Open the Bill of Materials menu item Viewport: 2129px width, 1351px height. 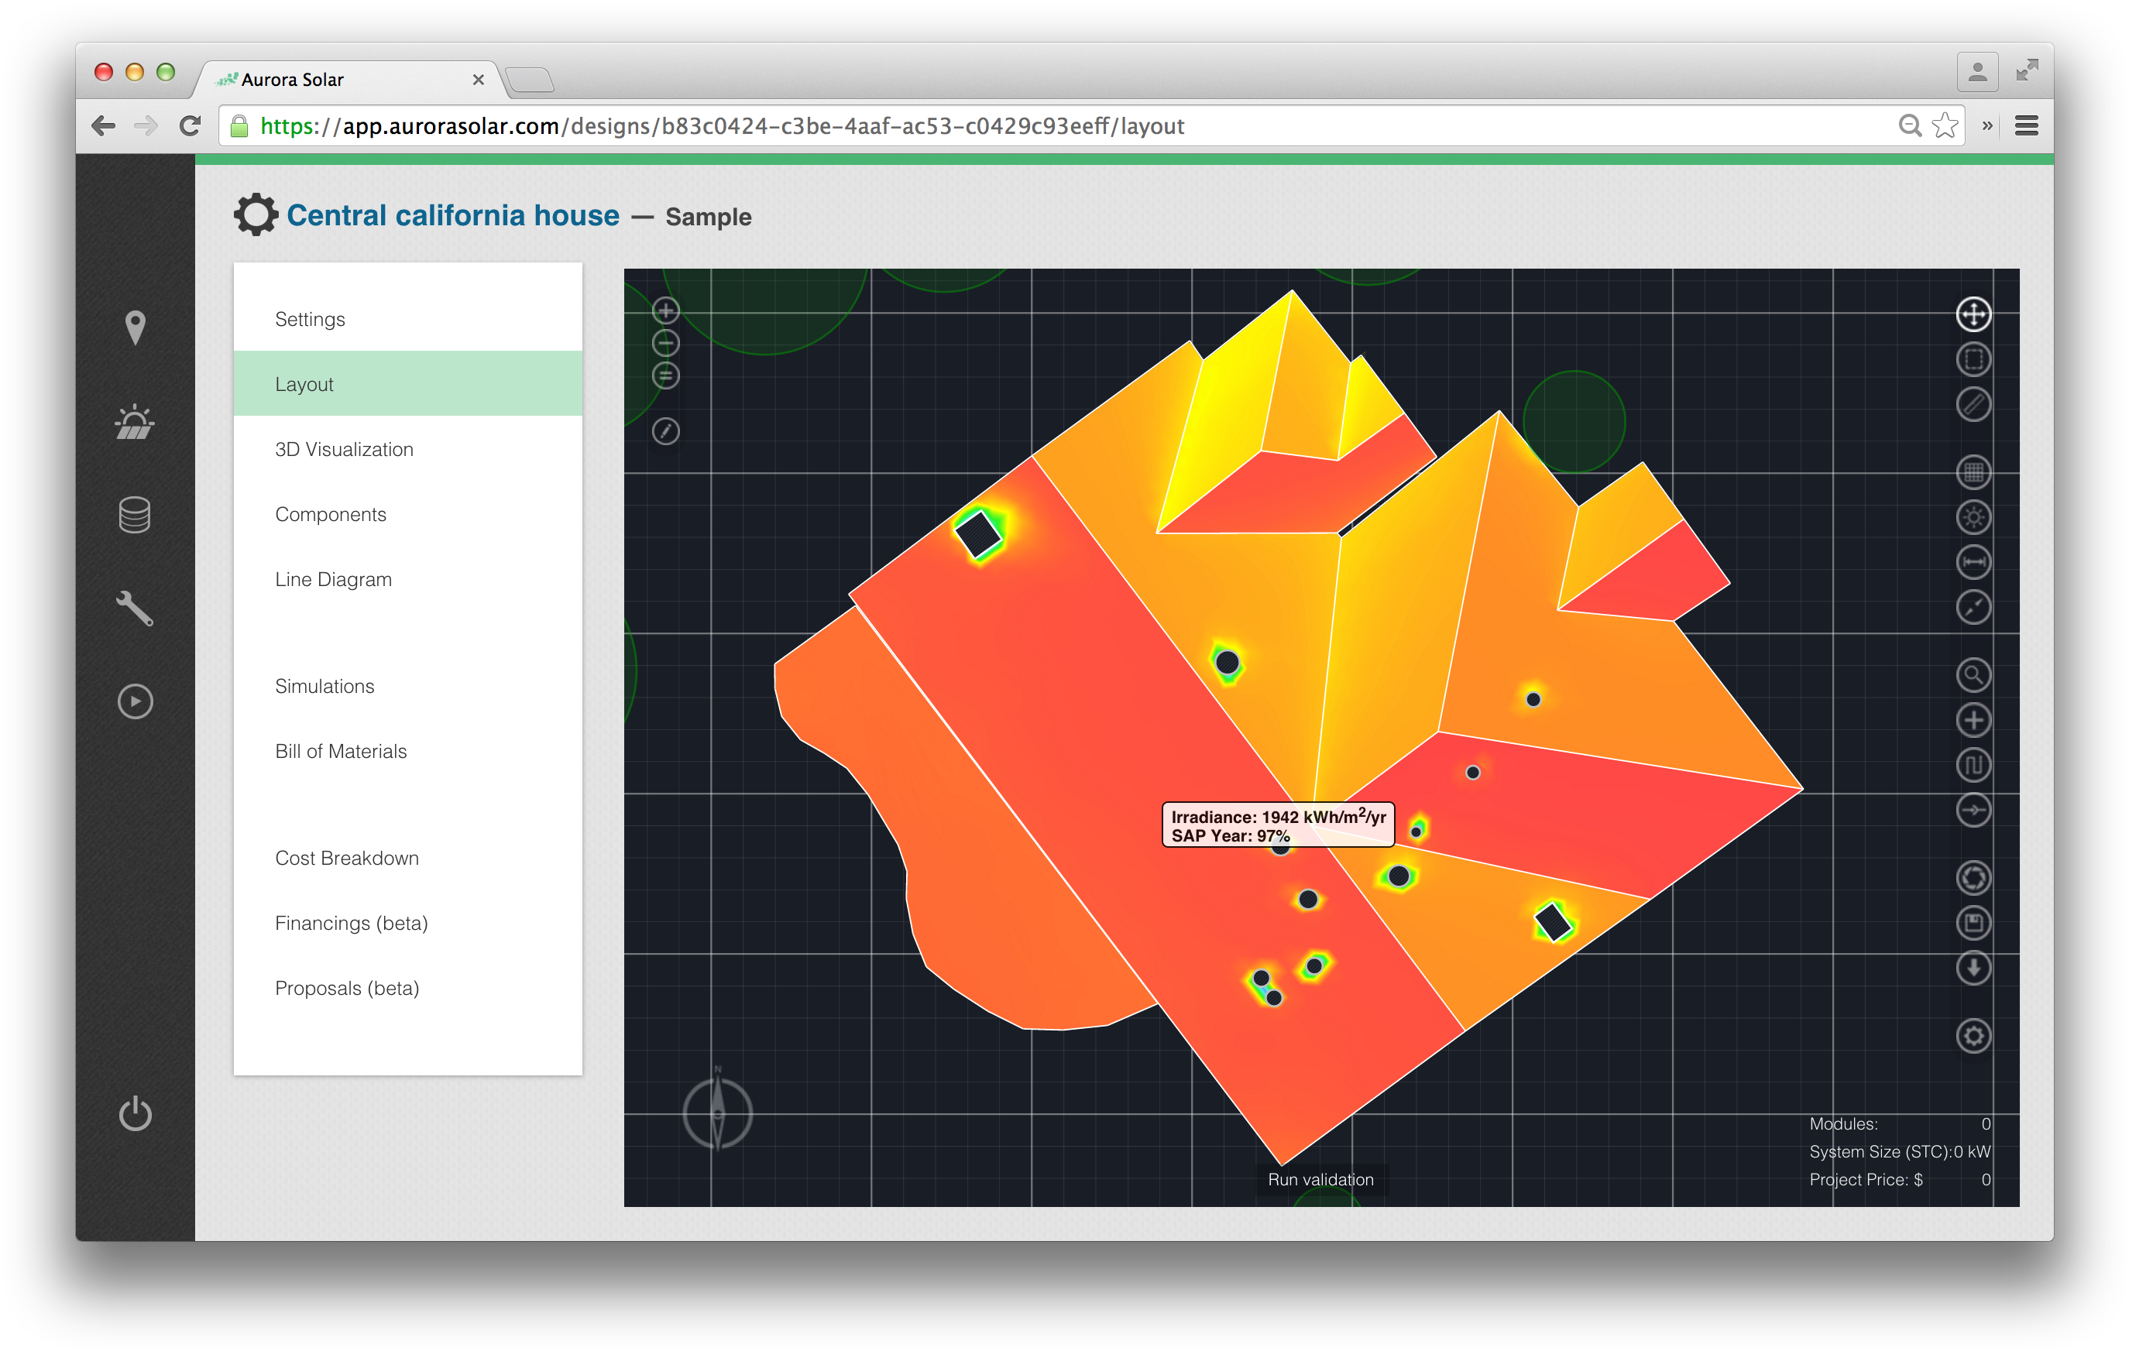coord(341,751)
